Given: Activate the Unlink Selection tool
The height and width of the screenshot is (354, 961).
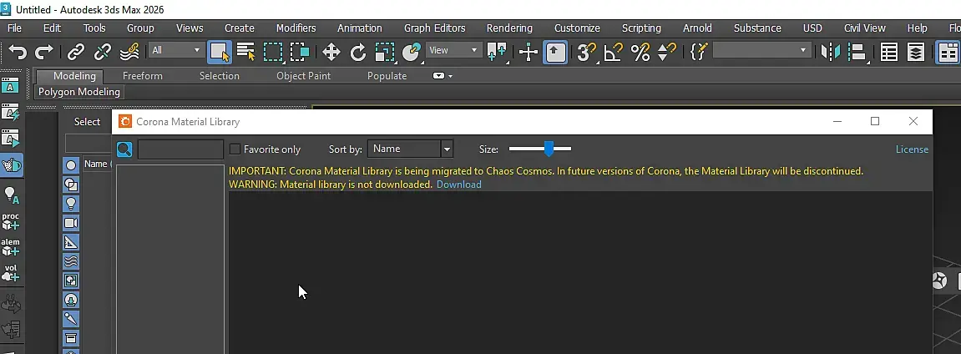Looking at the screenshot, I should (x=102, y=52).
